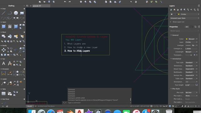Choose the Boundary tool in Hatch panel
This screenshot has width=201, height=113.
(10, 26)
